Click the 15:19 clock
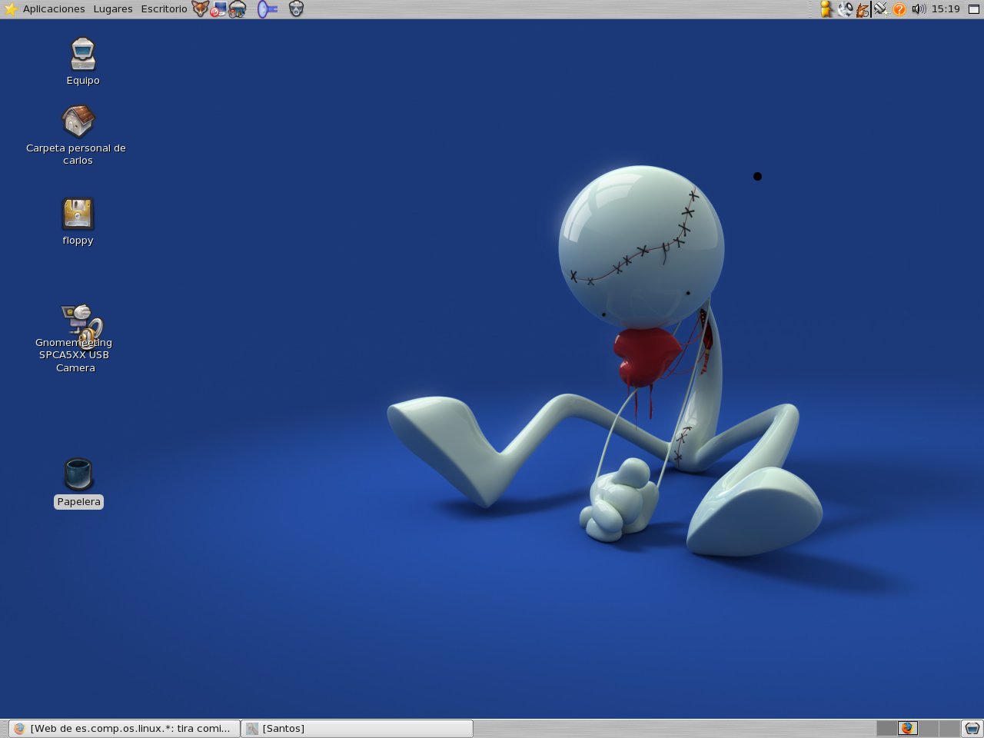The image size is (984, 738). (946, 9)
